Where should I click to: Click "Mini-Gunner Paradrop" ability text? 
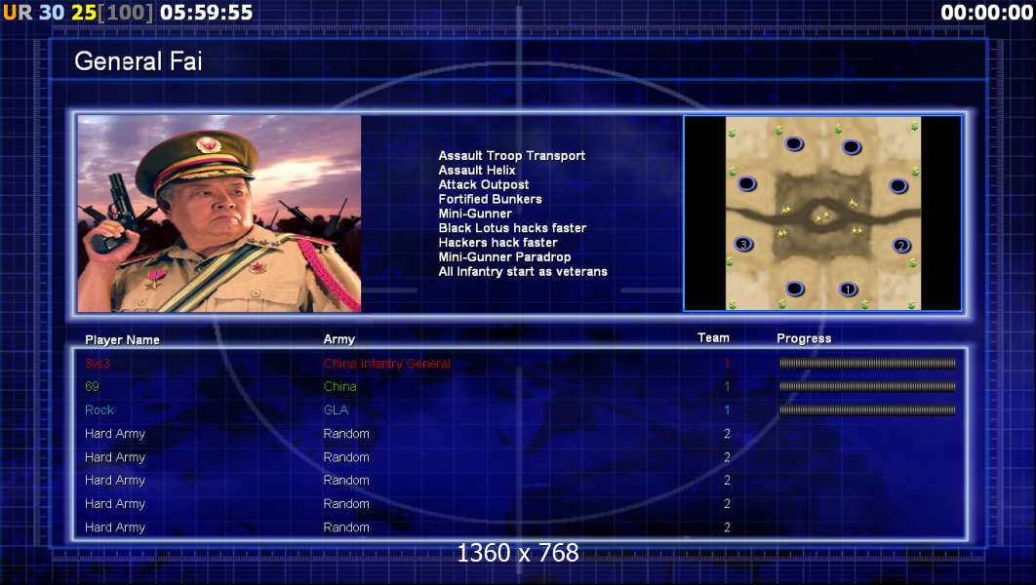pos(504,257)
